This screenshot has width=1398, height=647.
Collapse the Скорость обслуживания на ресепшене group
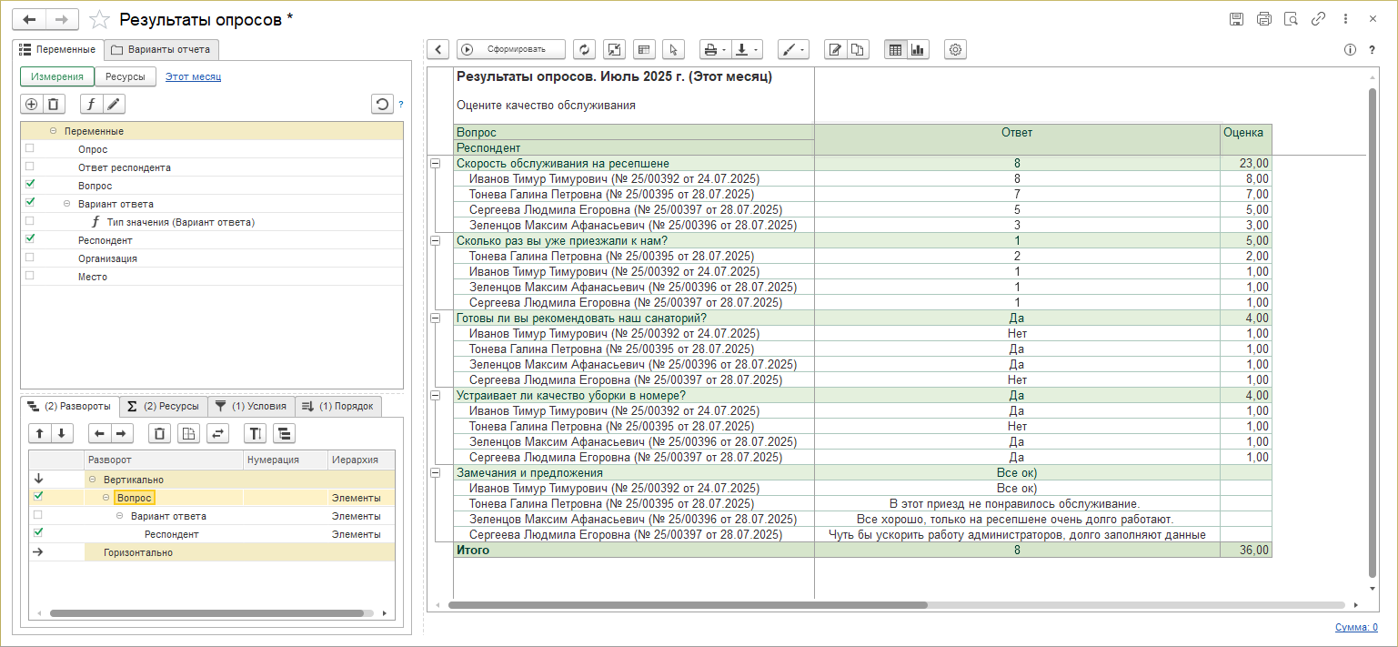tap(435, 164)
